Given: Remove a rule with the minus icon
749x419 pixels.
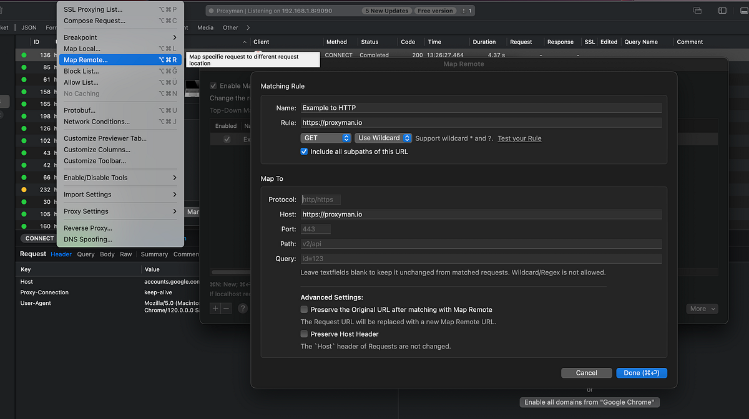Looking at the screenshot, I should tap(225, 307).
